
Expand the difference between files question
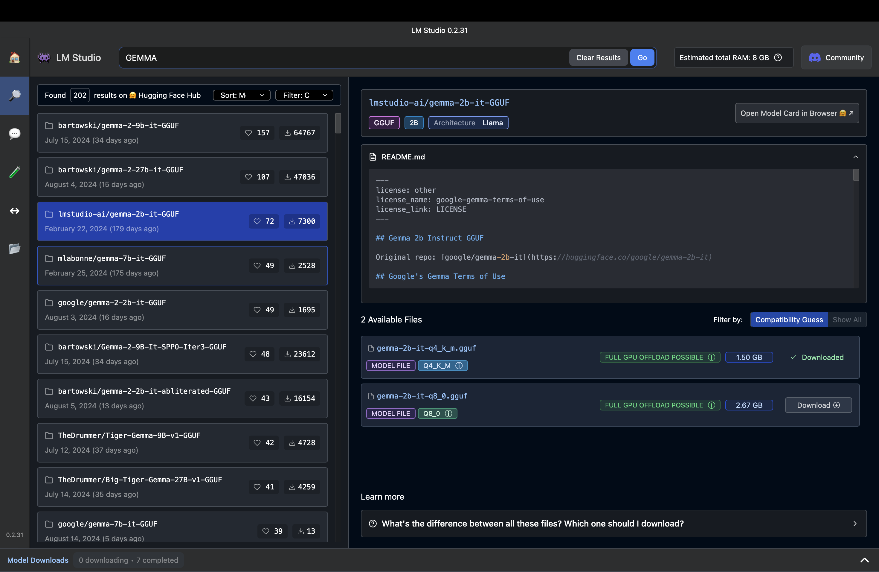pyautogui.click(x=614, y=524)
